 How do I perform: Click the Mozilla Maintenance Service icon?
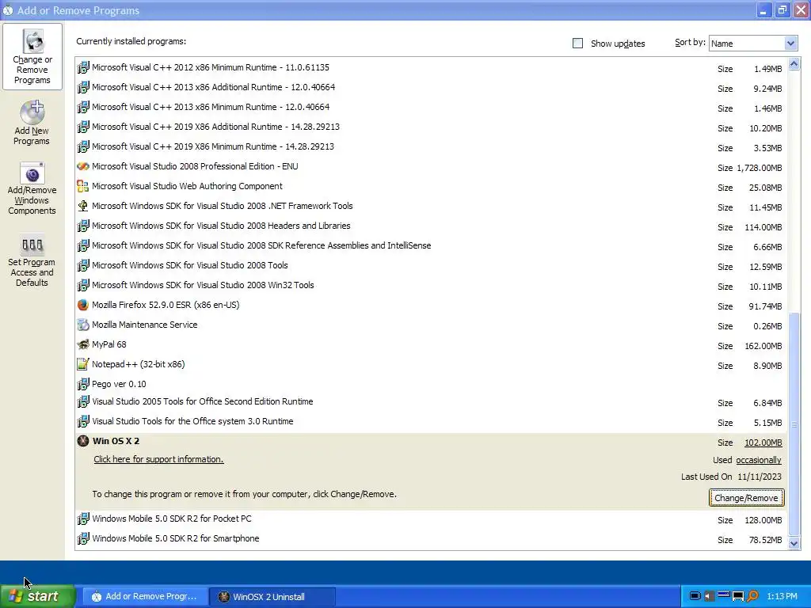point(82,325)
